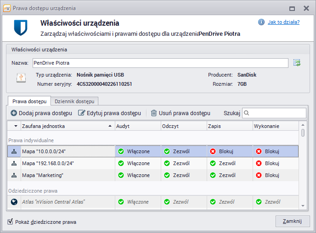The image size is (316, 233).
Task: Click network map icon for Marketing row
Action: click(14, 175)
